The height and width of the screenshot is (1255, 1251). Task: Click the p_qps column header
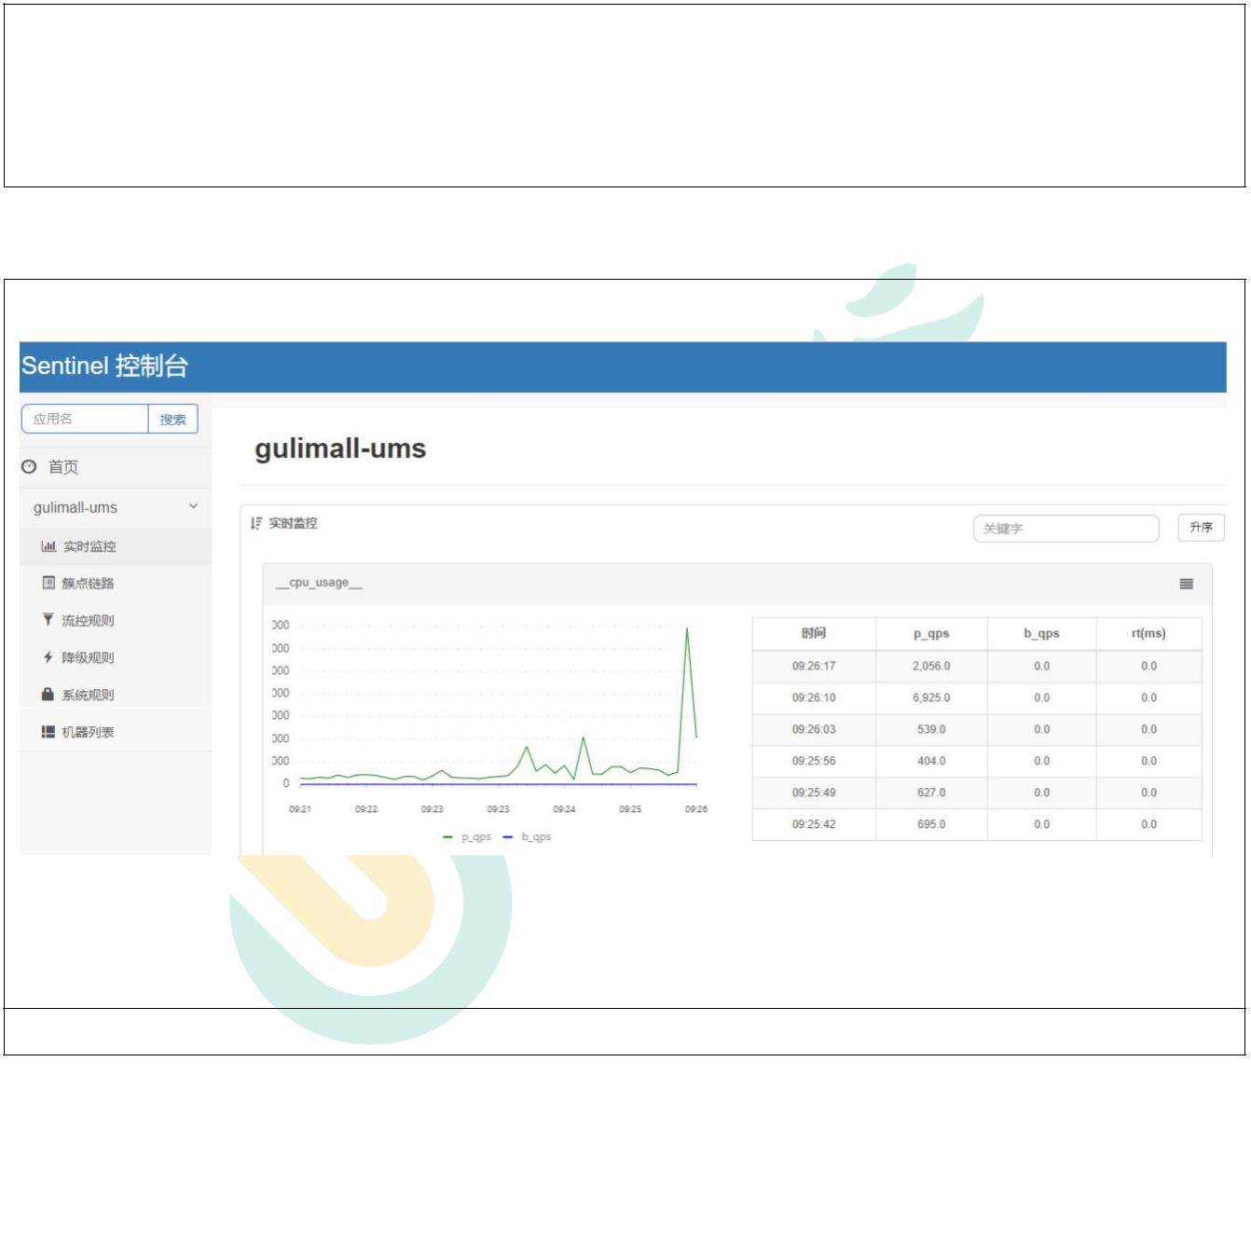931,633
